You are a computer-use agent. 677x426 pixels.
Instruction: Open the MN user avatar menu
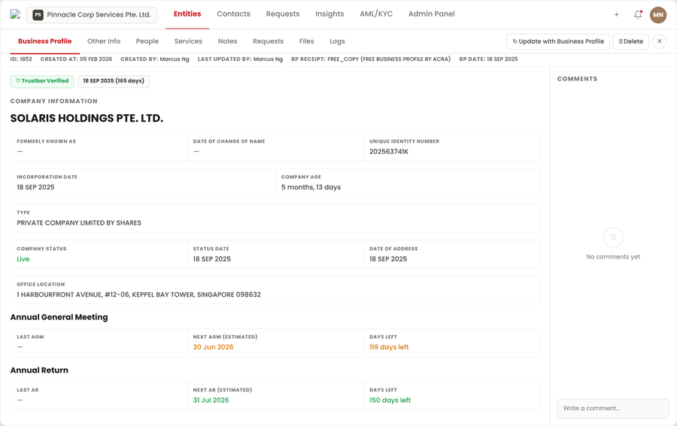click(658, 14)
